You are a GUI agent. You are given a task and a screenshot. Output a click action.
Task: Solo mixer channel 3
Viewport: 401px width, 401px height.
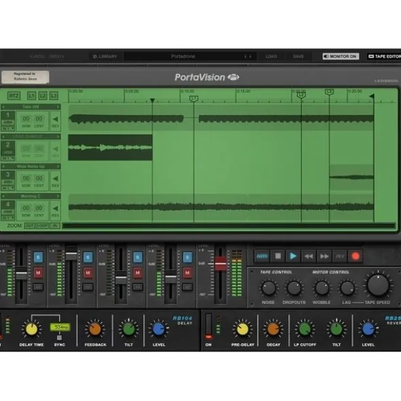click(x=137, y=257)
